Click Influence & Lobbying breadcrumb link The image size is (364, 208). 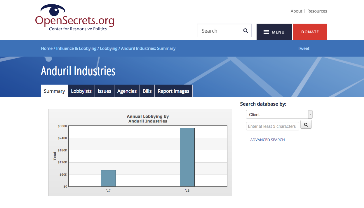(76, 48)
